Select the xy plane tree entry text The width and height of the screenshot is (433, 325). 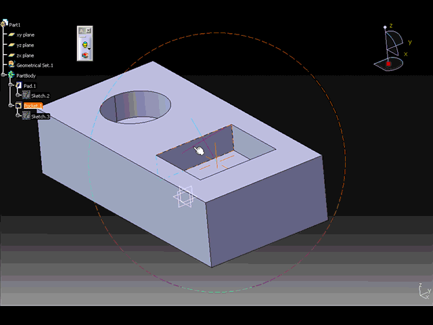point(26,35)
